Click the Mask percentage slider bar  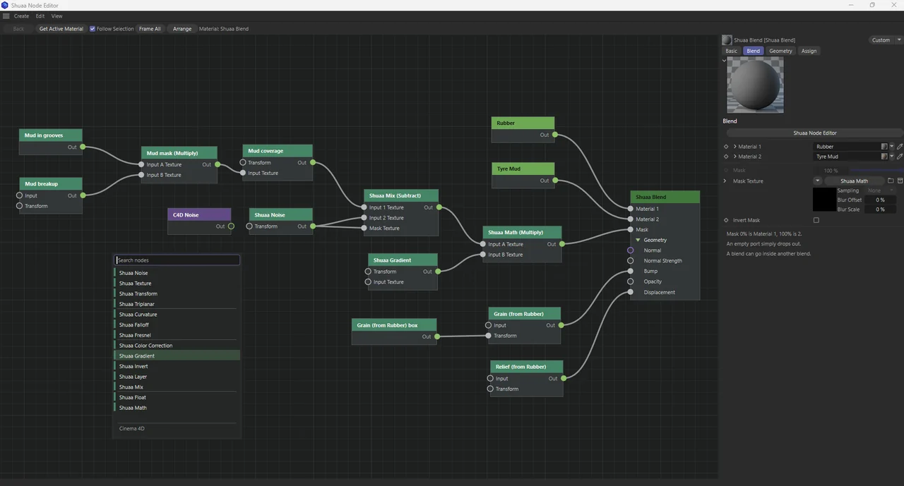[876, 171]
